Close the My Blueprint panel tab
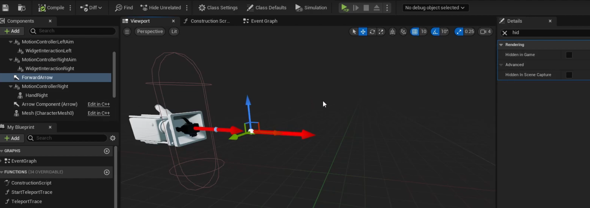 click(50, 127)
